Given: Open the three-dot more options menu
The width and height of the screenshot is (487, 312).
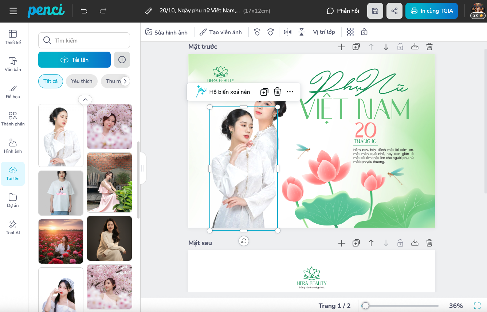Looking at the screenshot, I should (290, 92).
